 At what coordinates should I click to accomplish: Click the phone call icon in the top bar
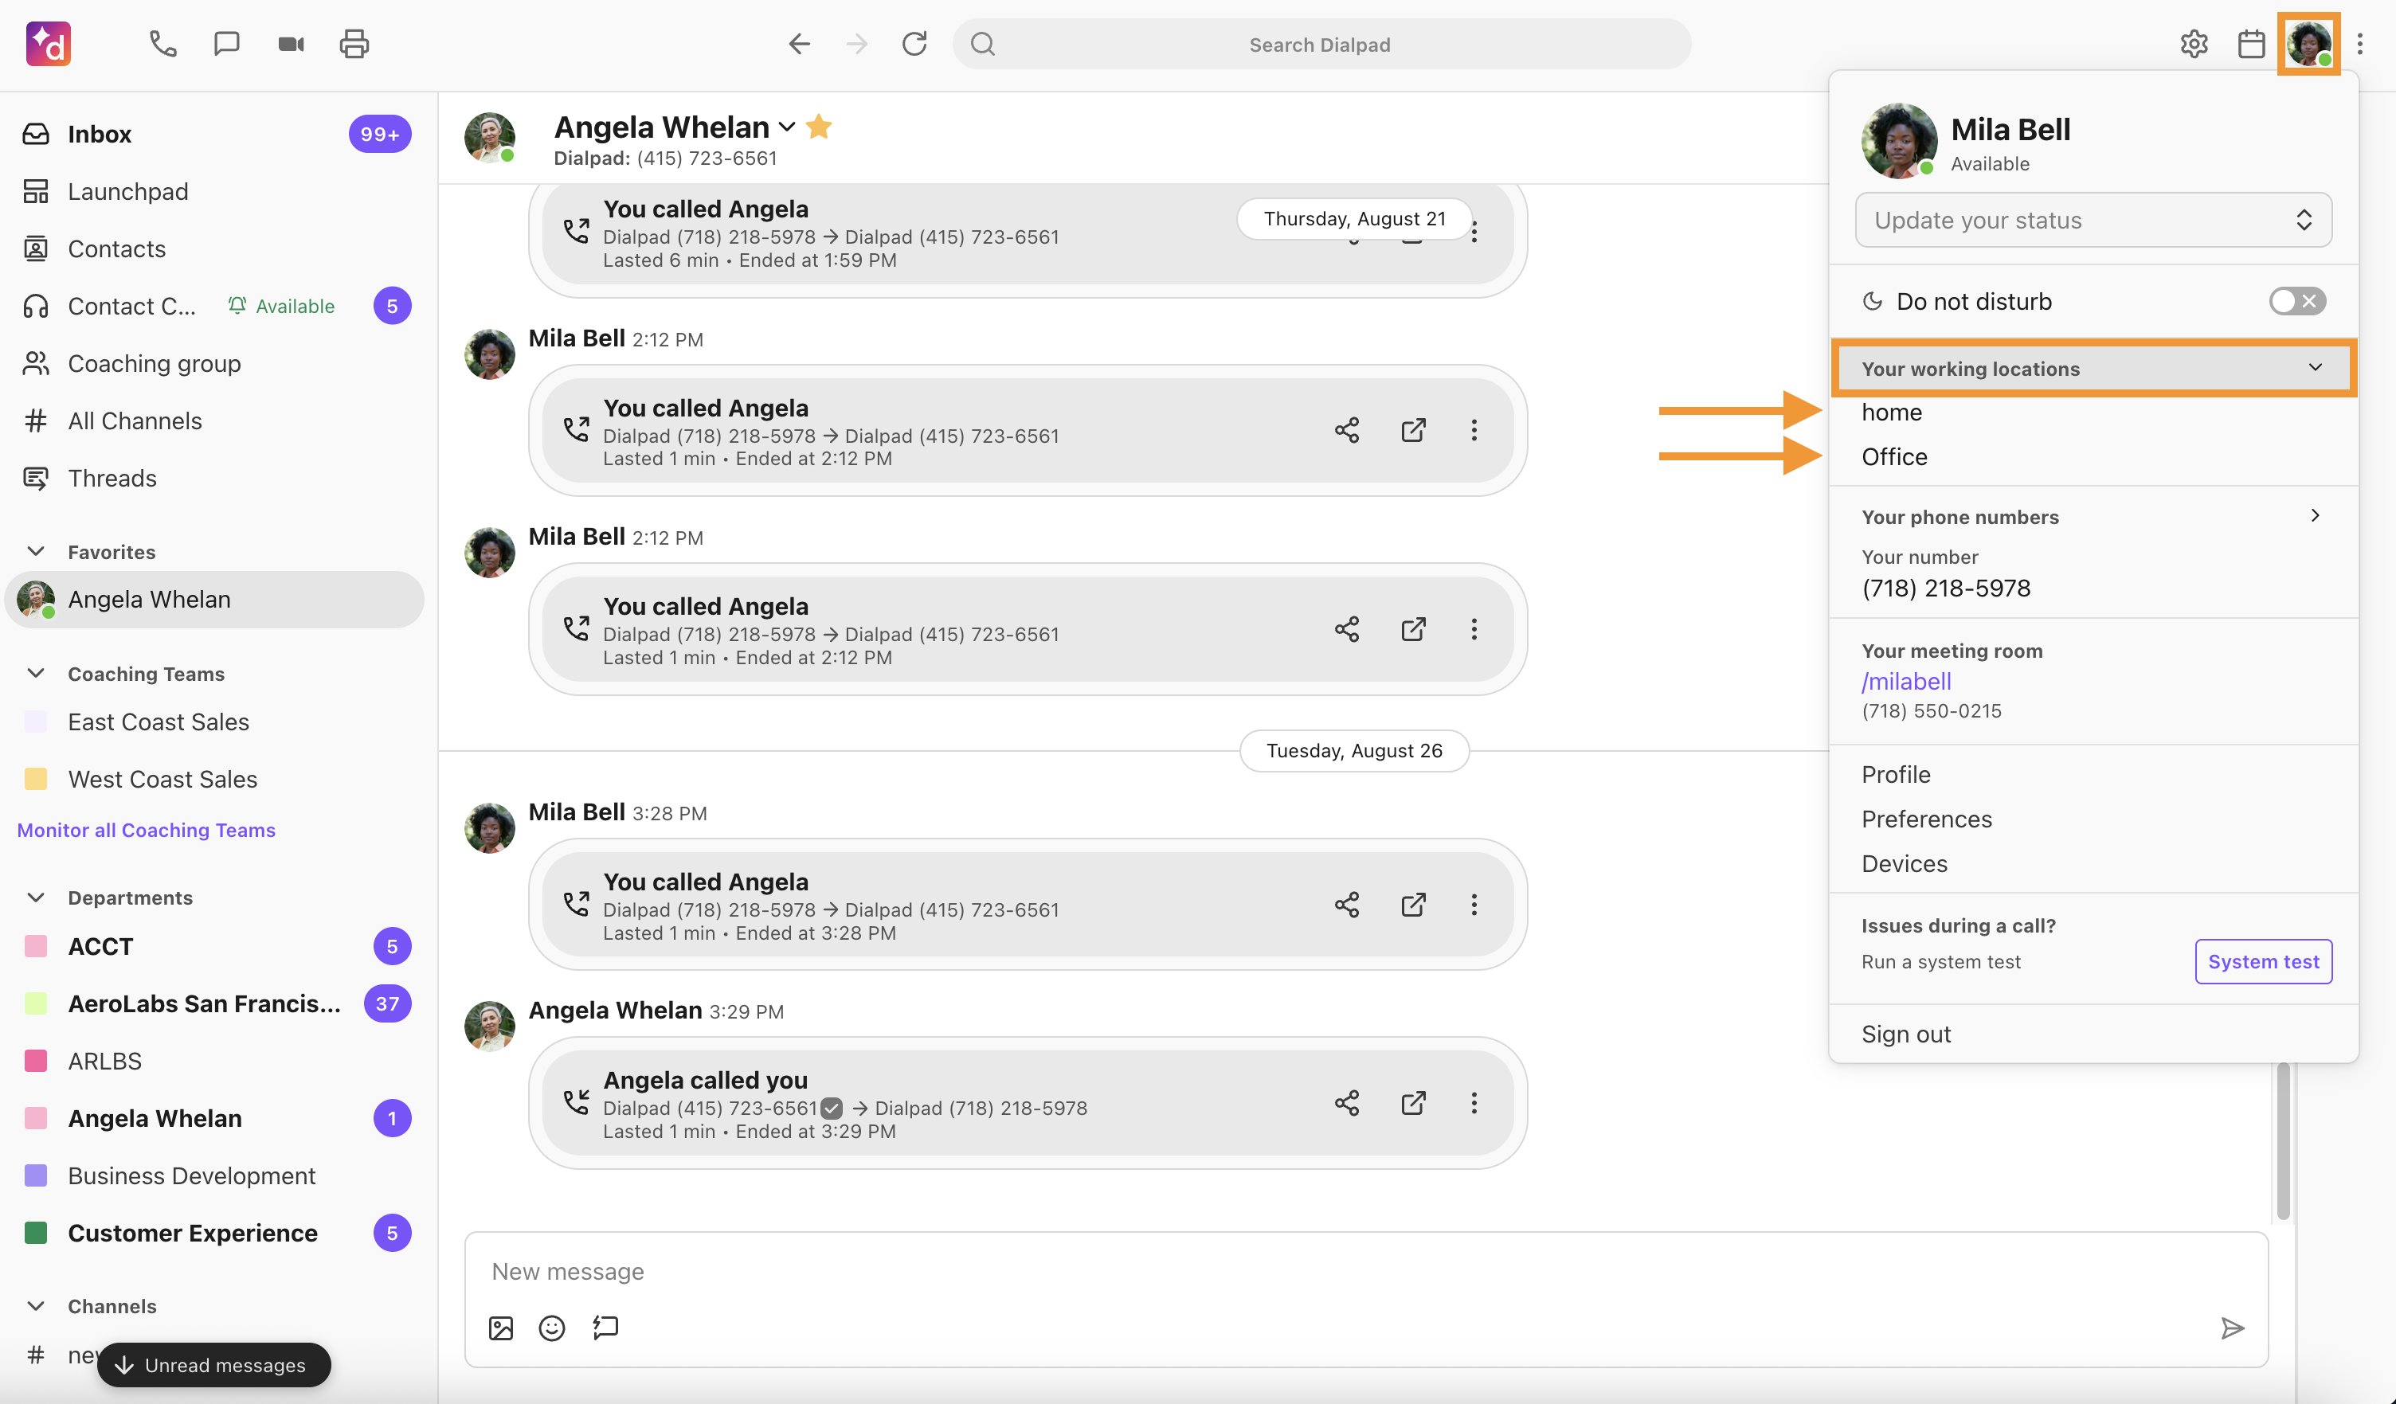(162, 44)
